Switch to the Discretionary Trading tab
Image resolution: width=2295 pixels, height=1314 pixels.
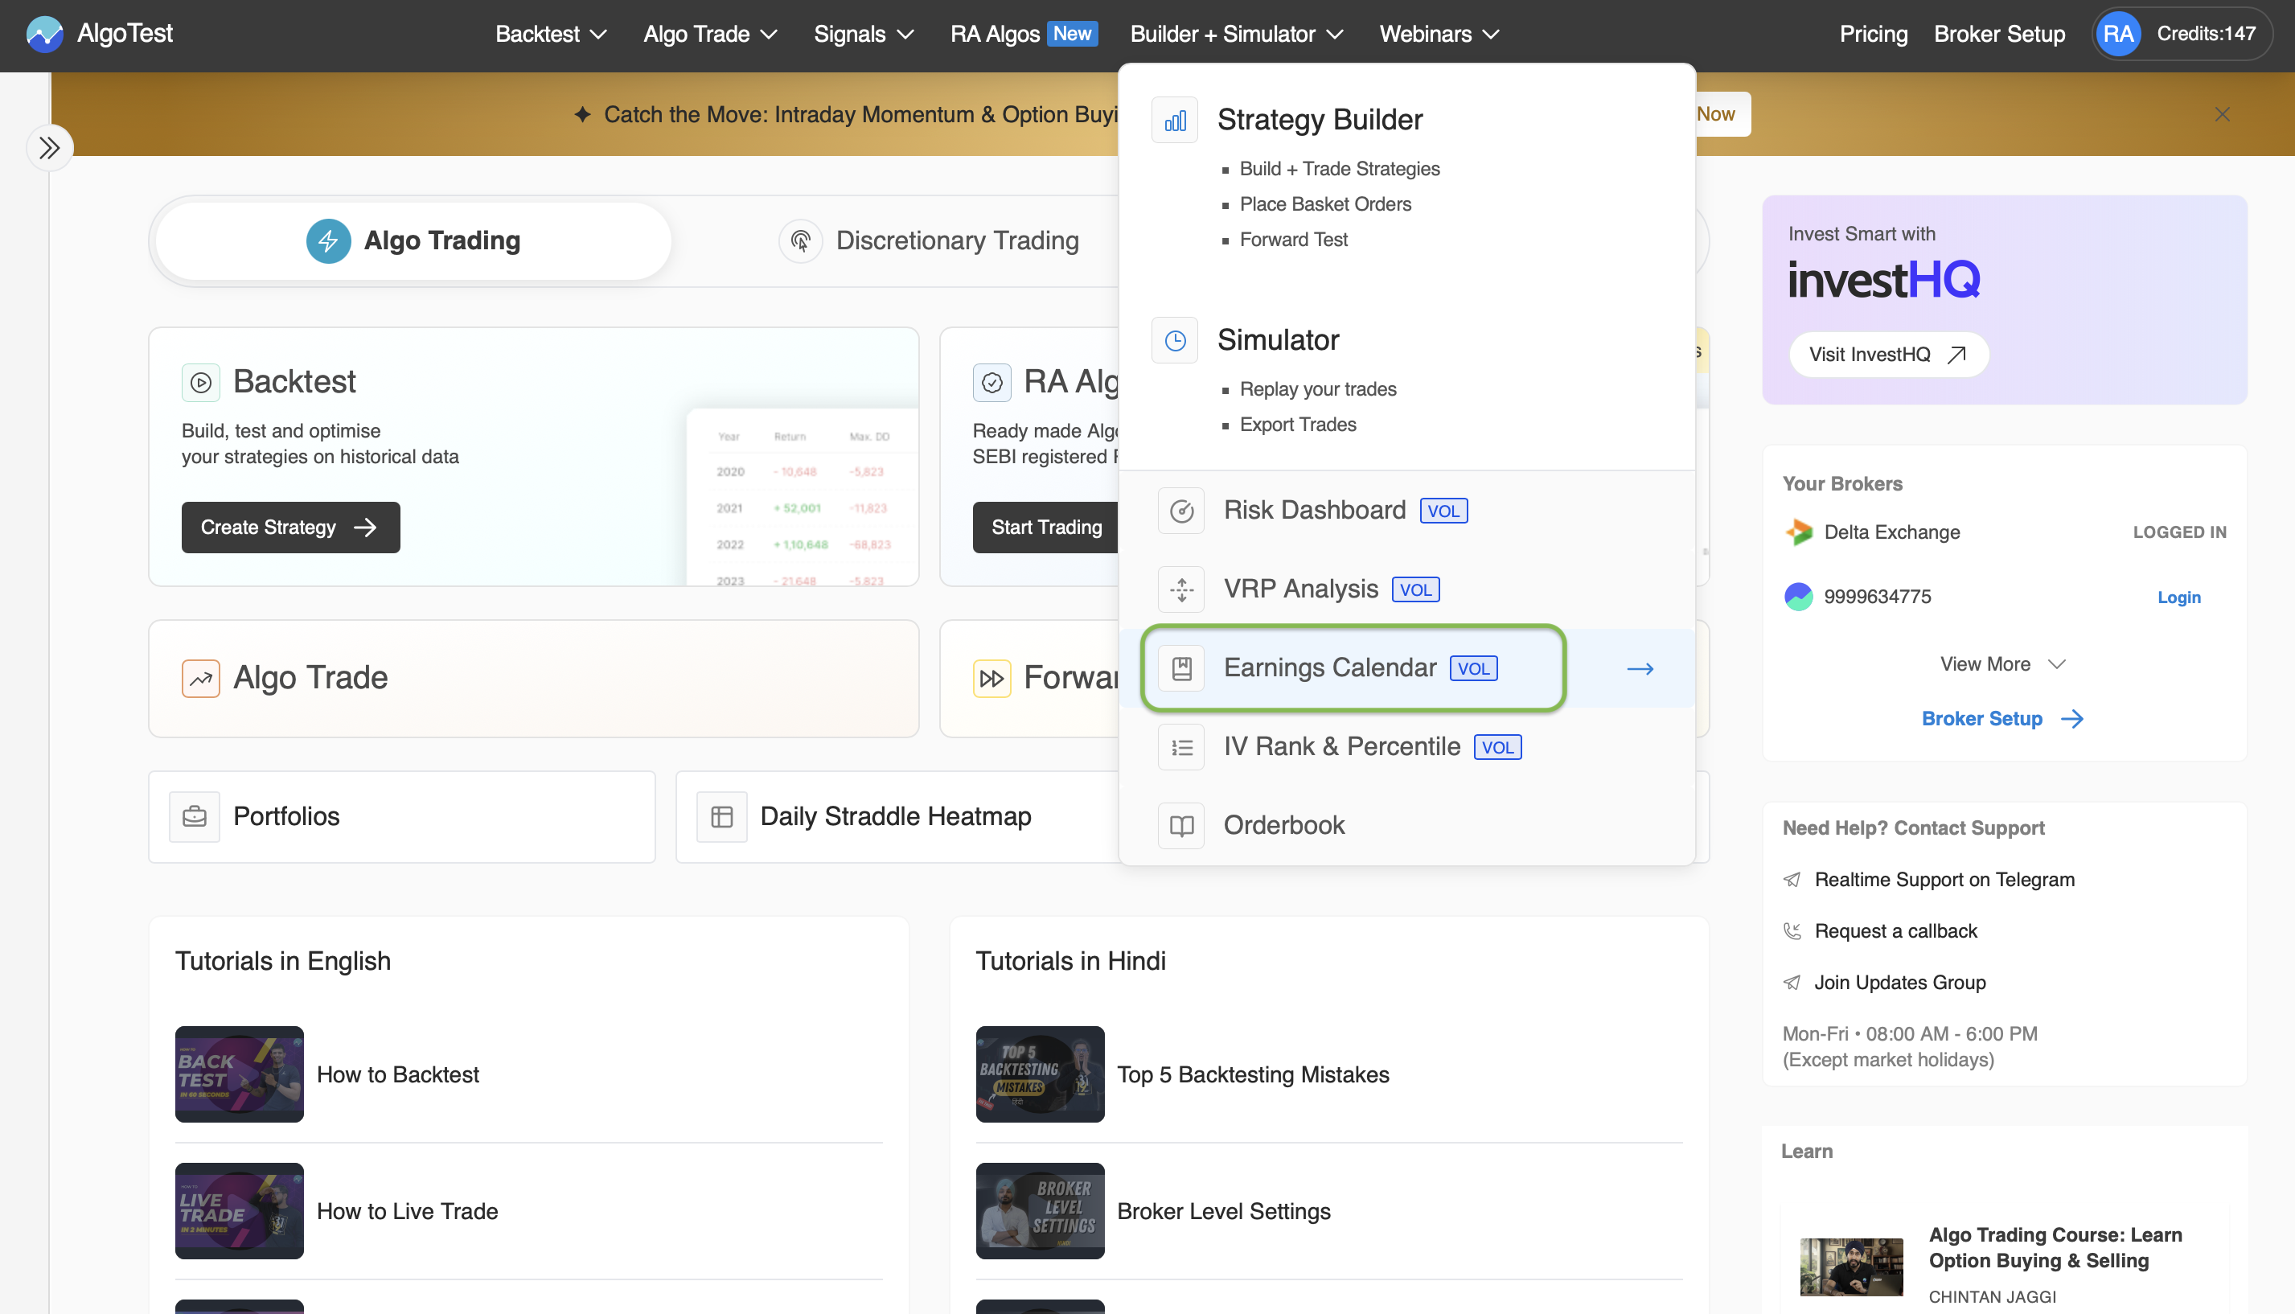930,241
